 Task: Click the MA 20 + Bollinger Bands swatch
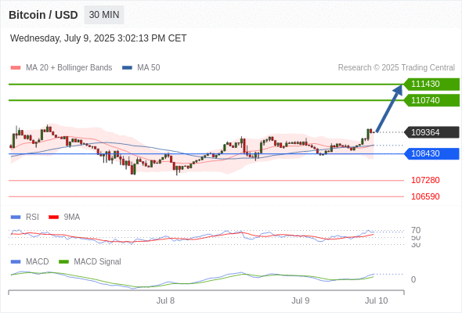(16, 68)
